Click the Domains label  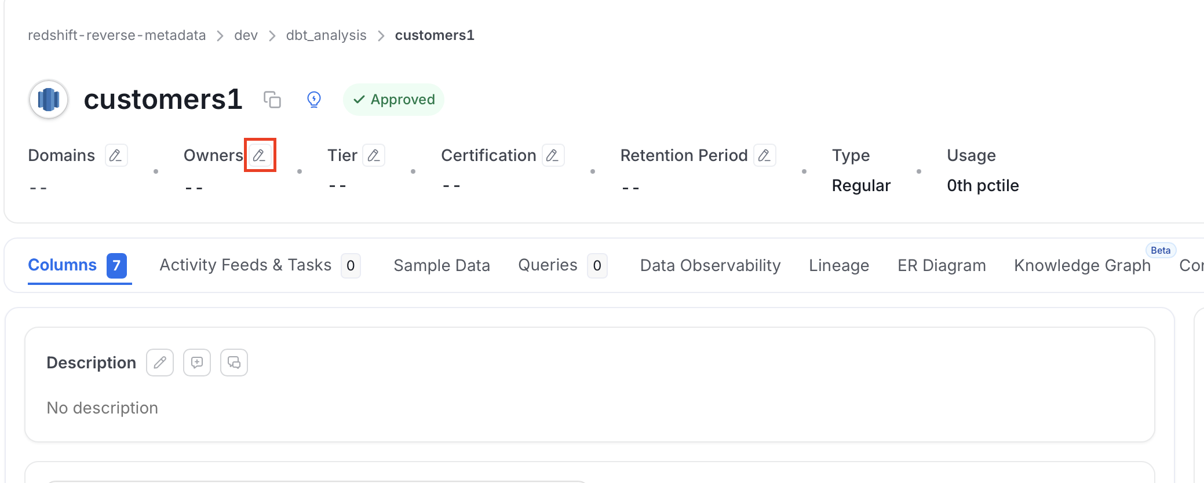coord(61,155)
